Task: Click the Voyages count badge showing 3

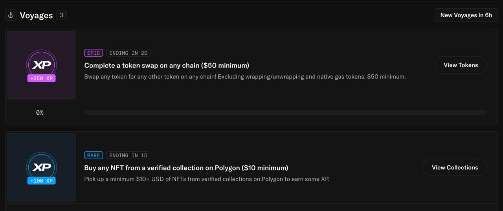Action: [61, 15]
